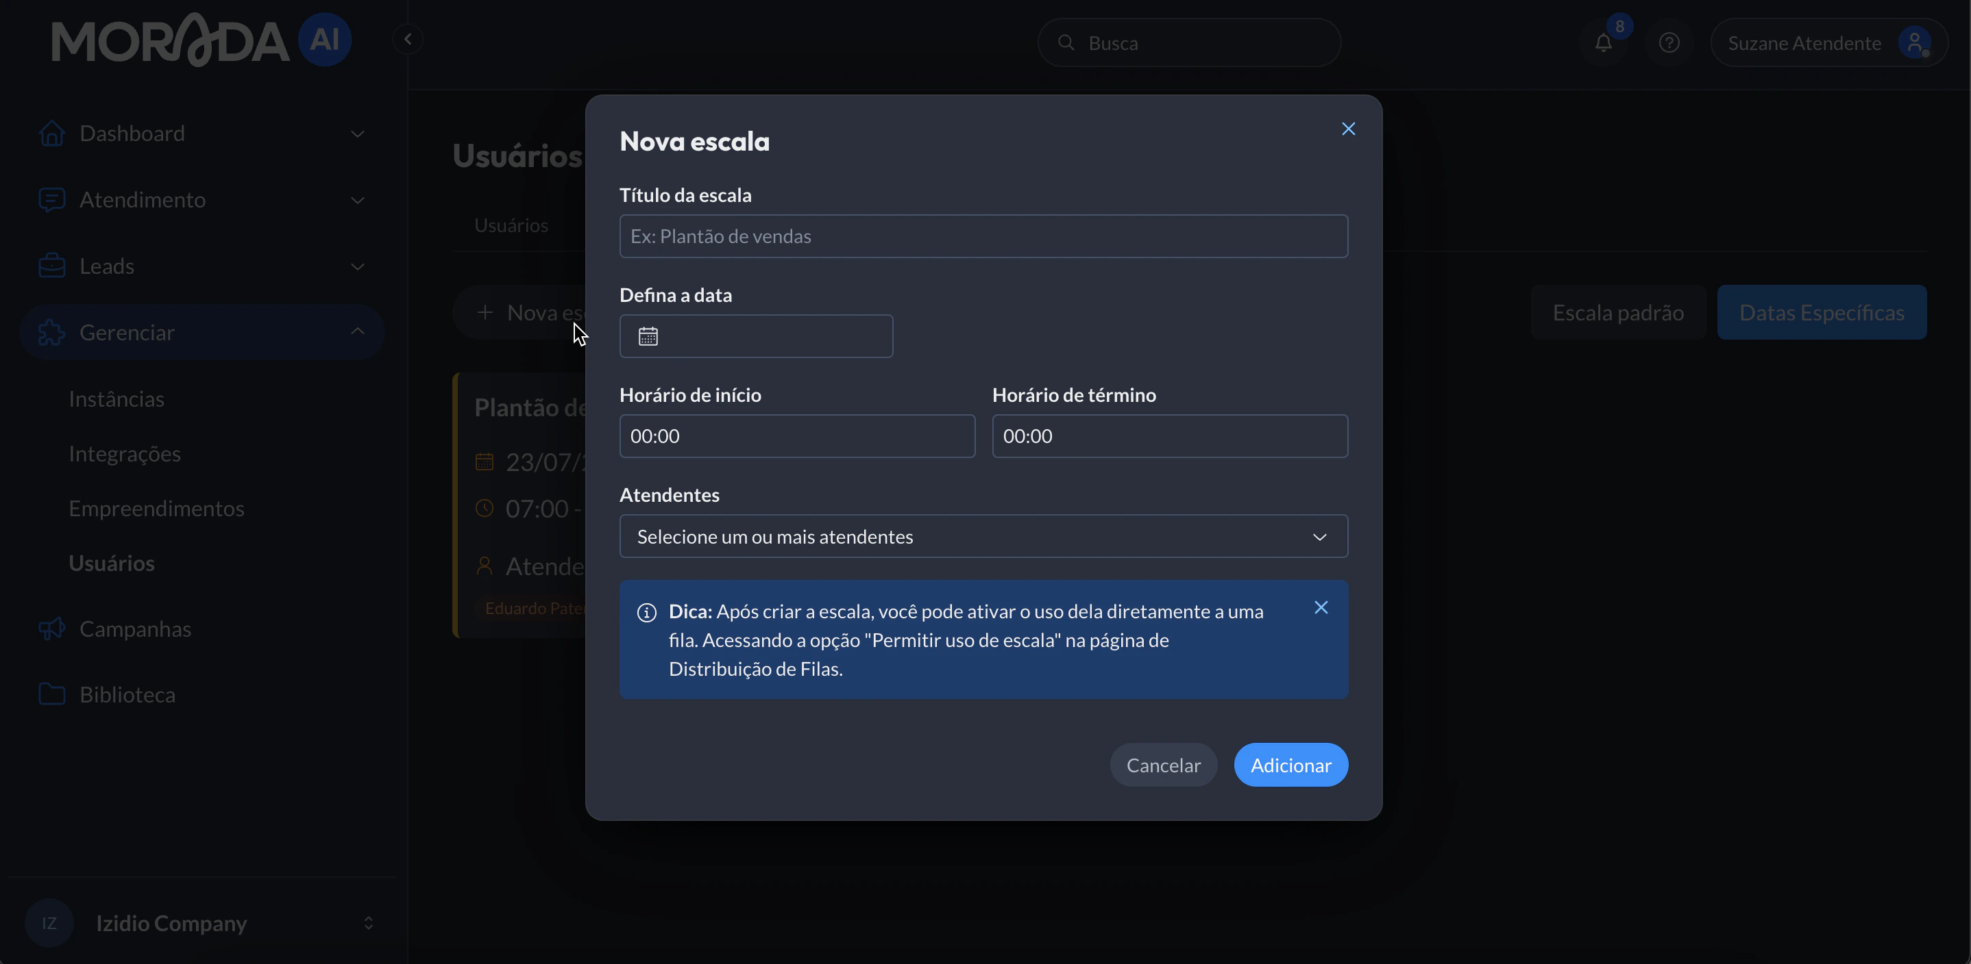The image size is (1971, 964).
Task: Open the help question mark icon
Action: (1669, 44)
